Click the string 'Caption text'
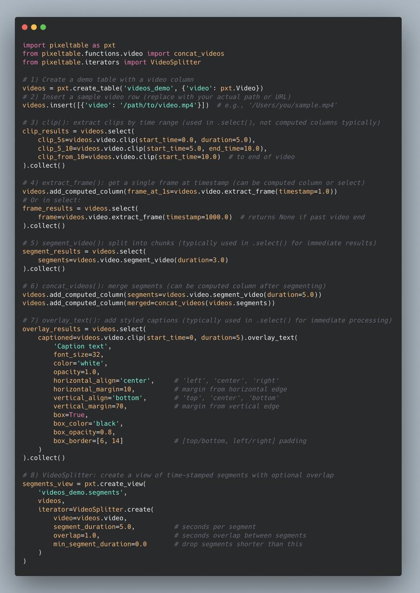Screen dimensions: 420x593 [80, 346]
